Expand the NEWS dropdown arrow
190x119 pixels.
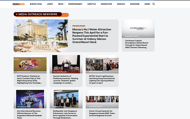[x=64, y=4]
